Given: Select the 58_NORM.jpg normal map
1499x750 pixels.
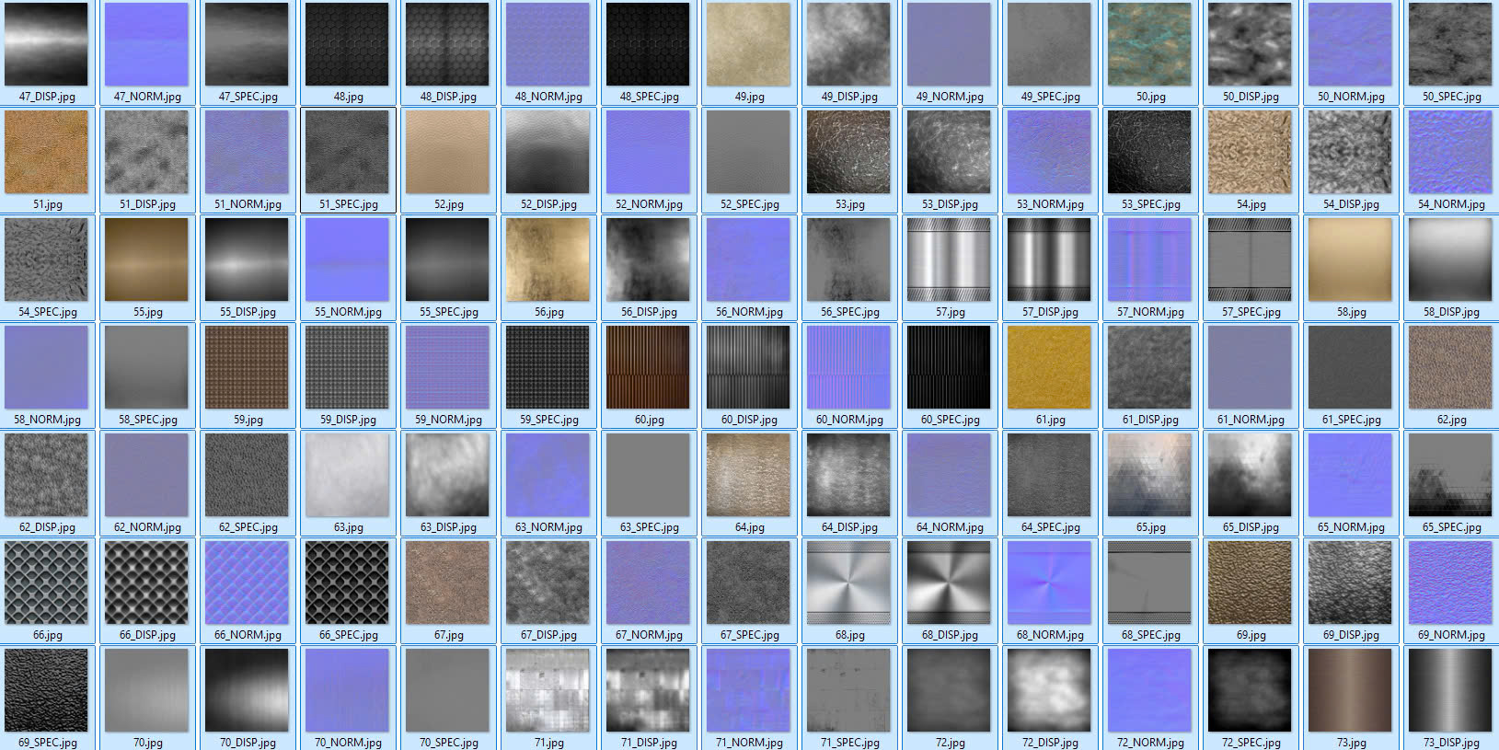Looking at the screenshot, I should point(46,367).
